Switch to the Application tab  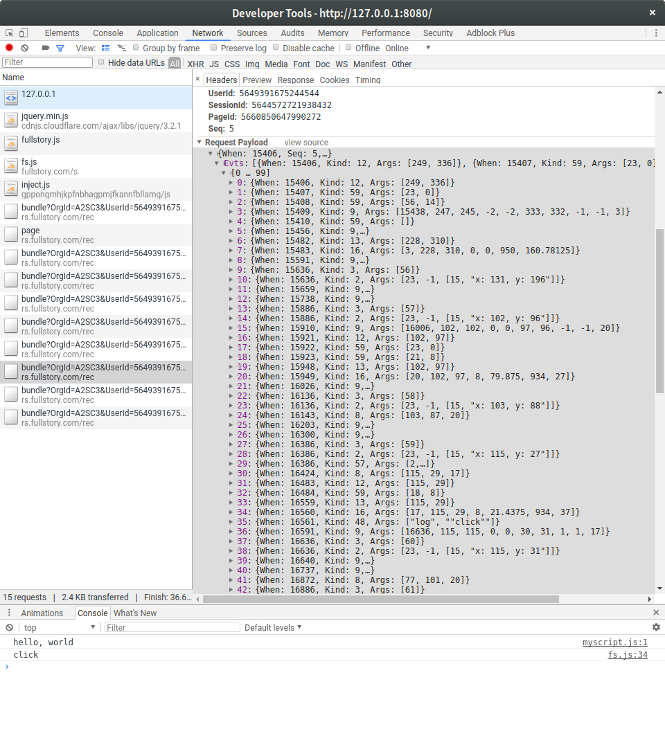[x=157, y=33]
